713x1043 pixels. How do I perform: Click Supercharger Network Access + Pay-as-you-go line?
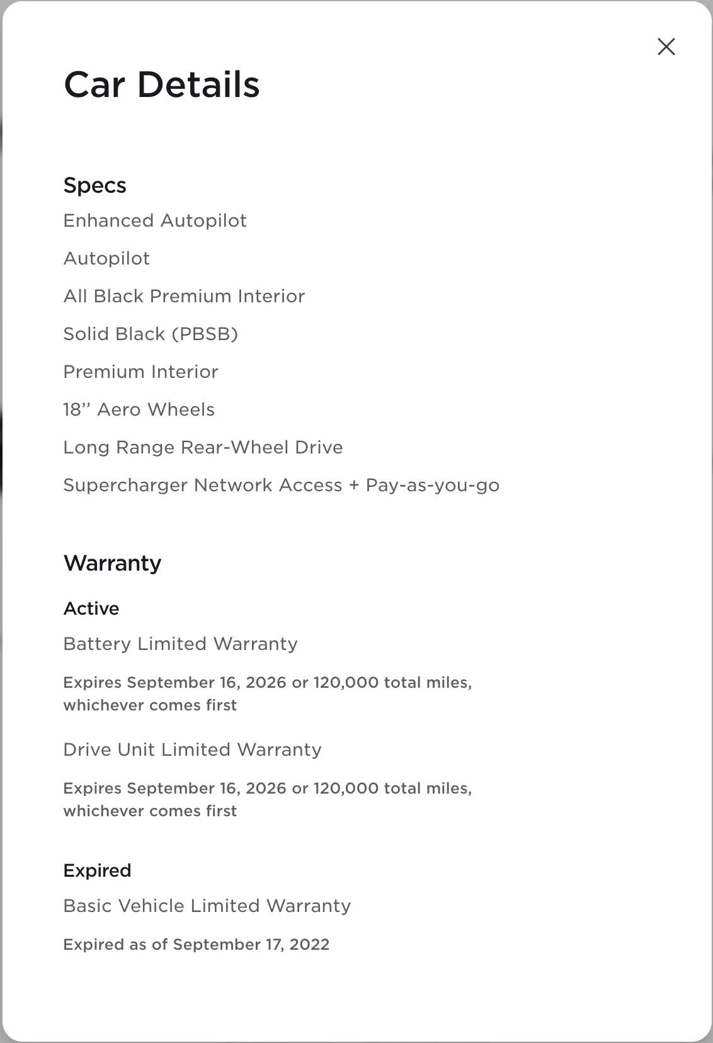(281, 485)
